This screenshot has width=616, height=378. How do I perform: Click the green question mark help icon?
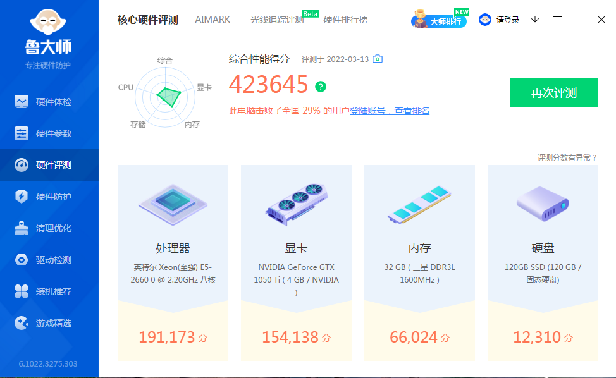click(x=321, y=87)
